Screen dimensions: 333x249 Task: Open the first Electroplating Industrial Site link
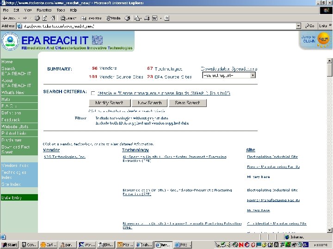272,157
